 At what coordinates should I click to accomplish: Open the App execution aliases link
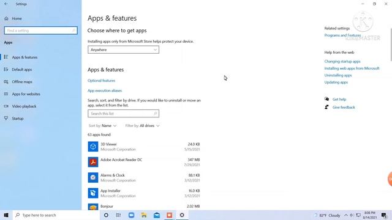tap(105, 90)
